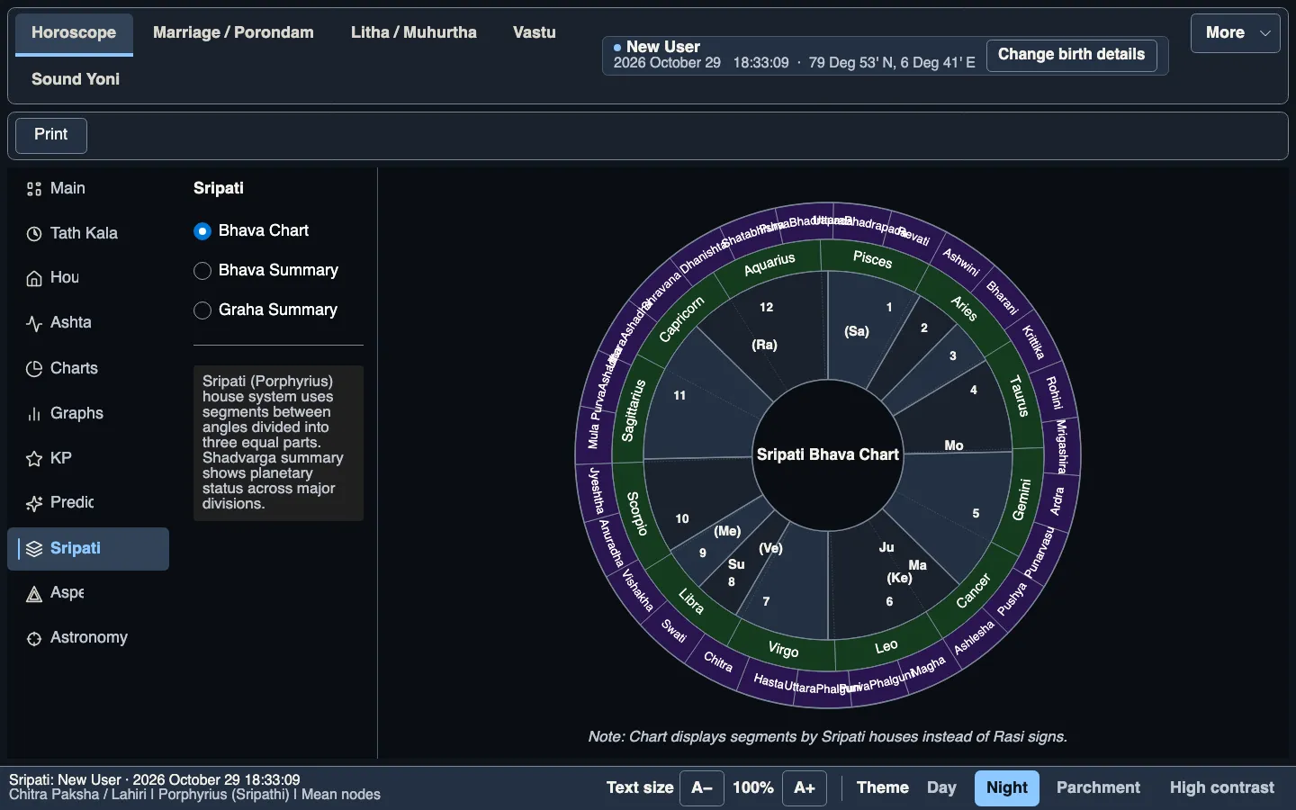Screen dimensions: 1296x810
Task: Click the Ashwini nakshatra segment
Action: click(960, 262)
